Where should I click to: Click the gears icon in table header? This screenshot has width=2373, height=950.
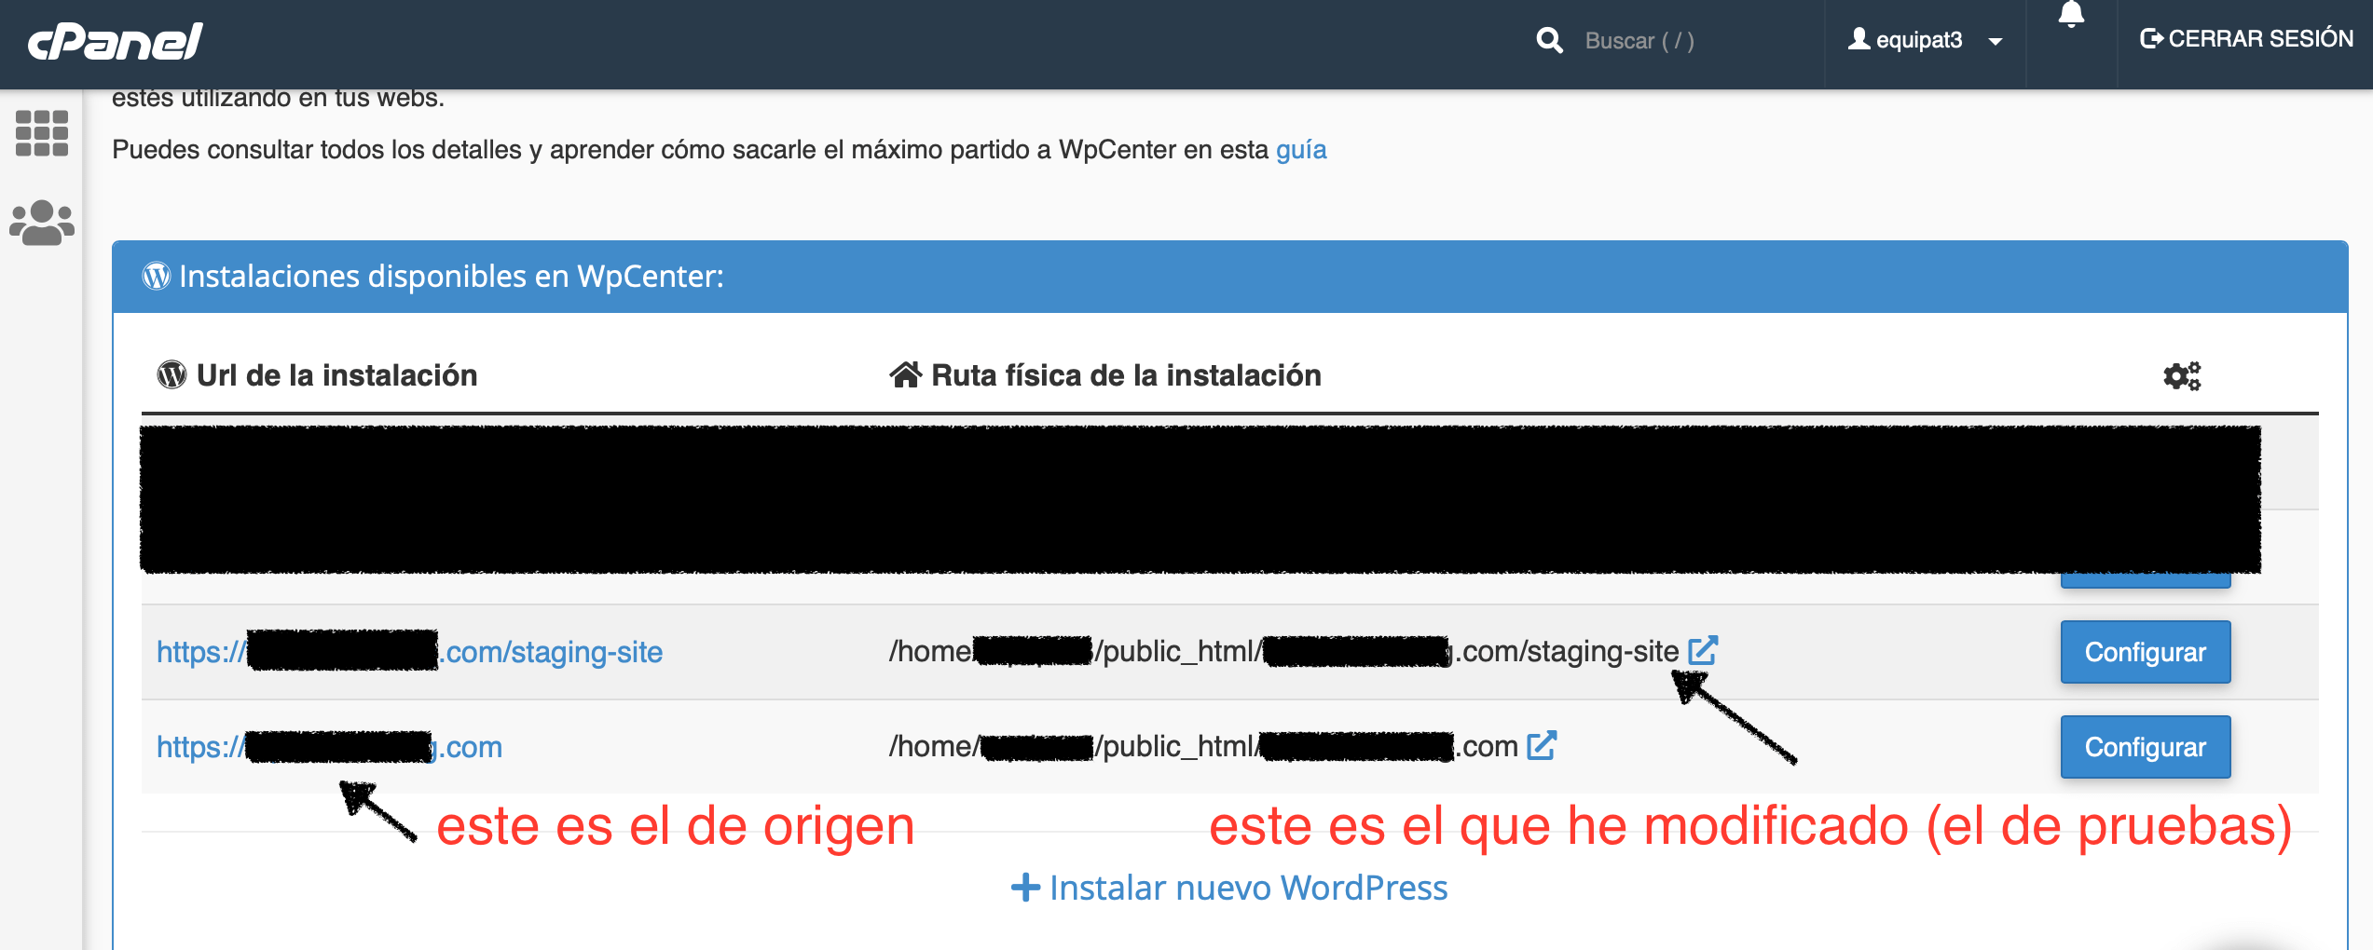2181,375
